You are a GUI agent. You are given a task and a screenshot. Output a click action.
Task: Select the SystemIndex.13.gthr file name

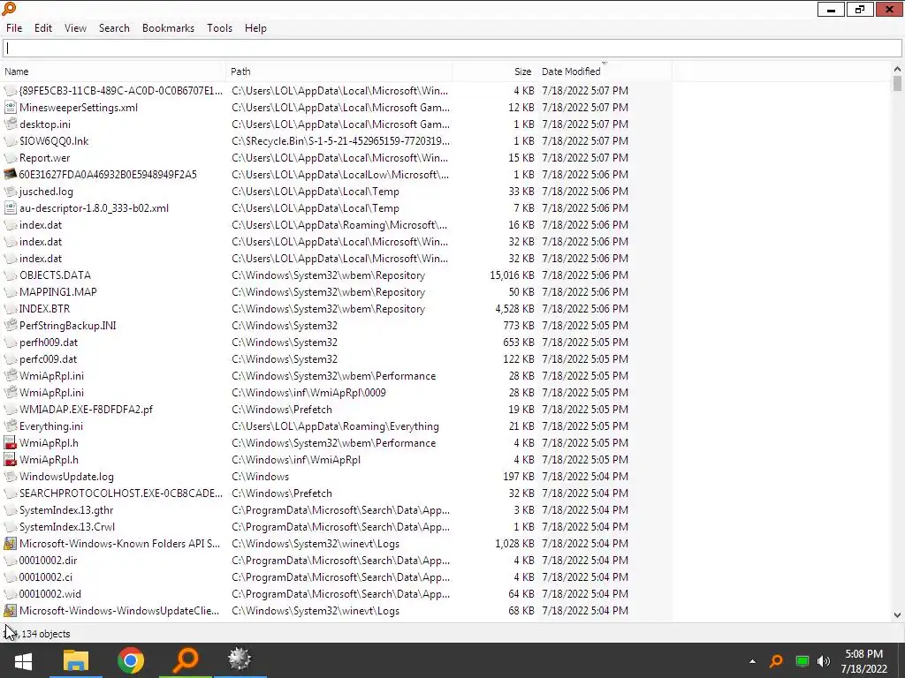click(x=66, y=510)
